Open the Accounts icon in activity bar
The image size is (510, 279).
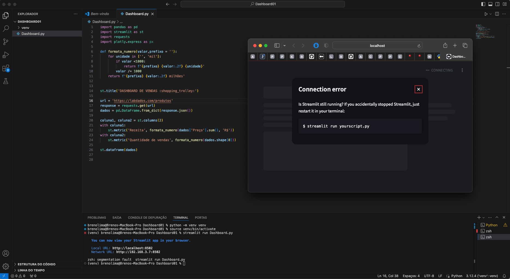(x=6, y=253)
